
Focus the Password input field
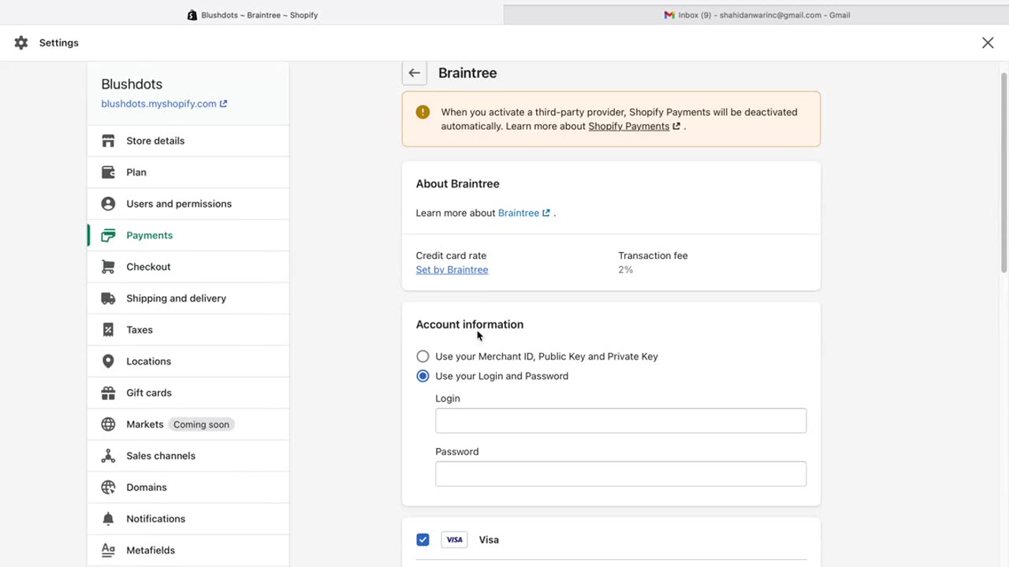coord(620,474)
